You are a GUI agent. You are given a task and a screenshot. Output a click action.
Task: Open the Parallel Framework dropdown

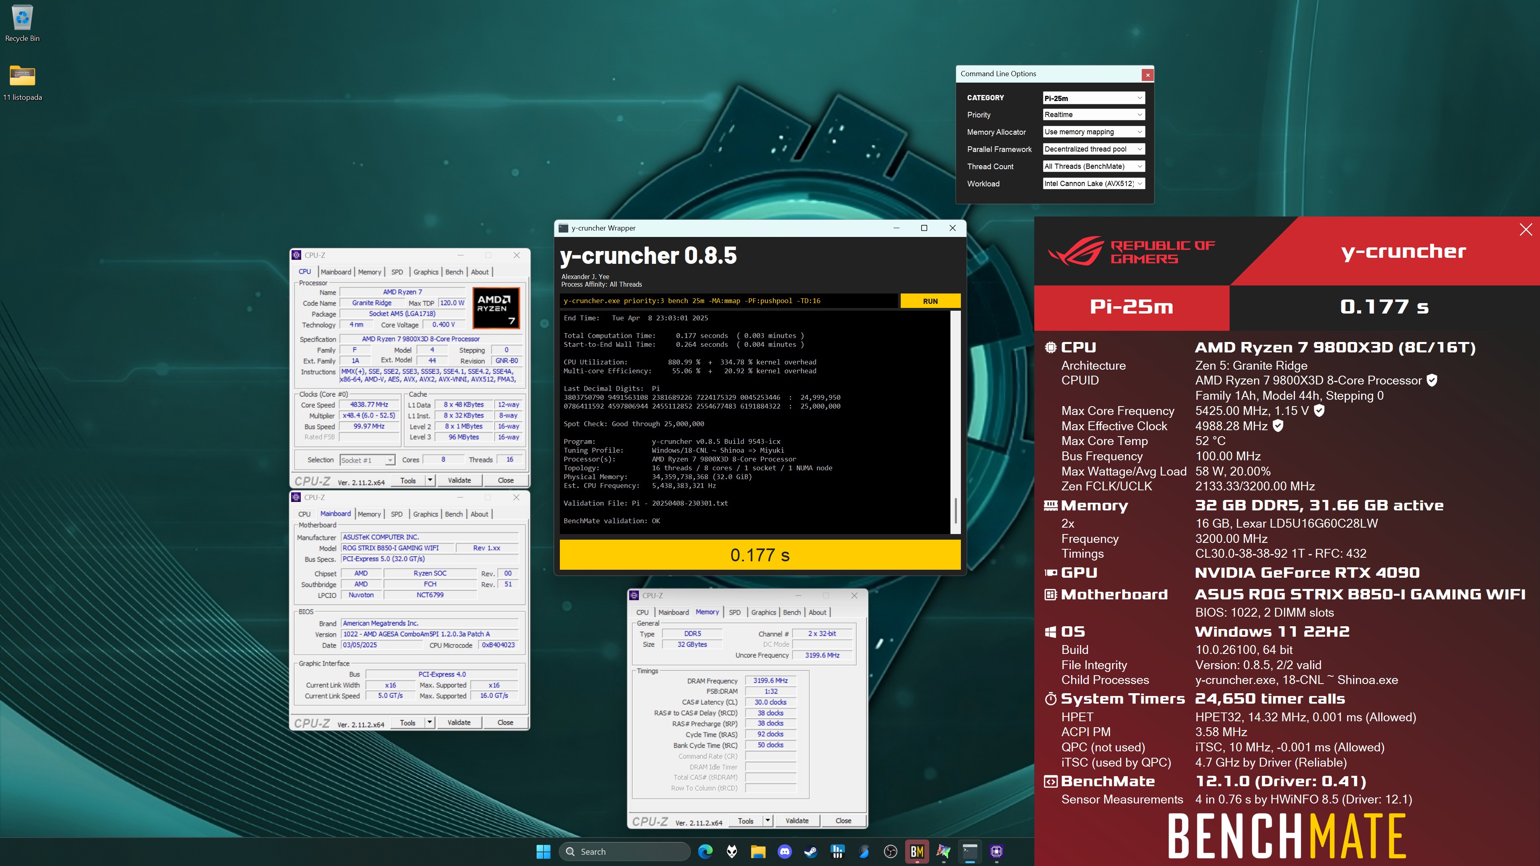coord(1093,150)
